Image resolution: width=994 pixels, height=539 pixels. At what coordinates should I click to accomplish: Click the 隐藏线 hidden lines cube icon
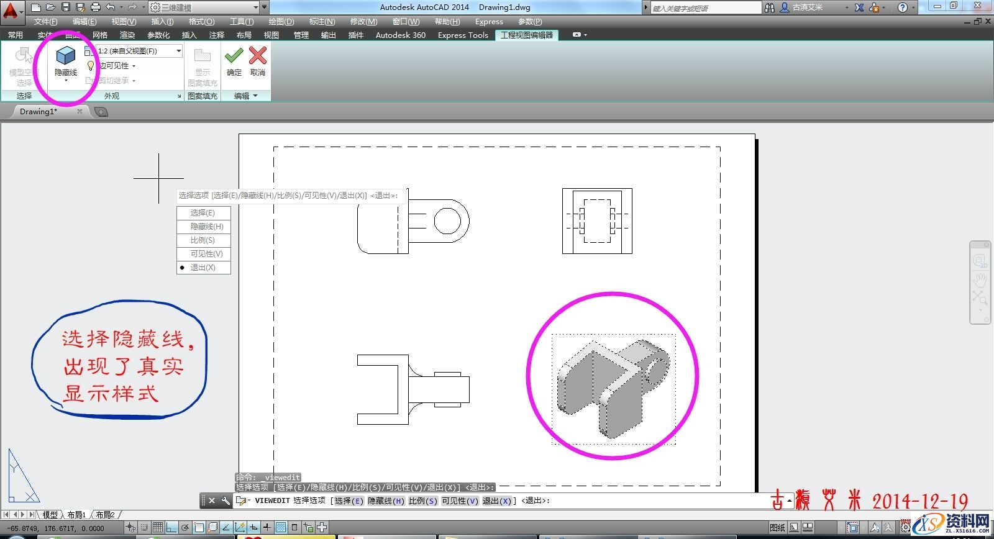coord(65,57)
